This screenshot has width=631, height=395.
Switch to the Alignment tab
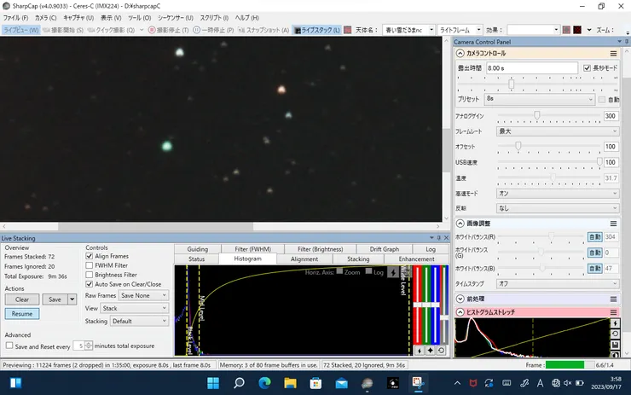[x=304, y=258]
